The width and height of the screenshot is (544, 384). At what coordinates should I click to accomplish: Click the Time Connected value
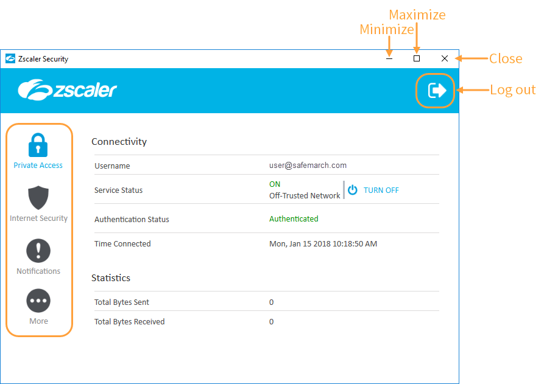(x=323, y=243)
